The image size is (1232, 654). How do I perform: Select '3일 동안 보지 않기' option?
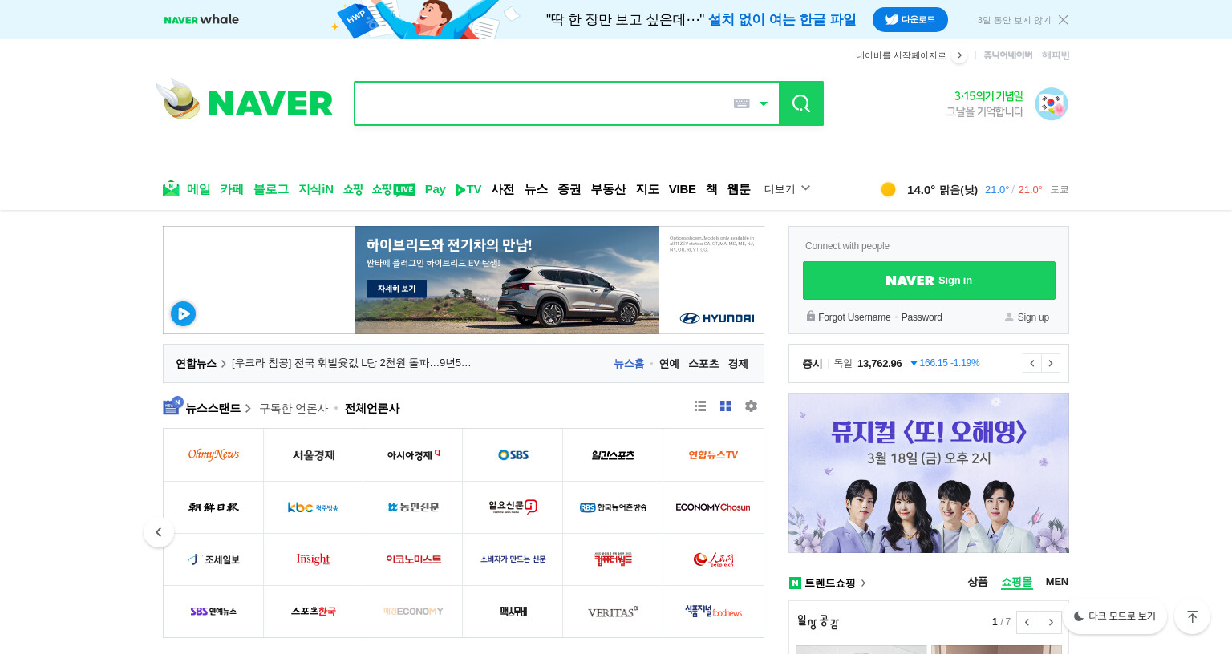pos(1014,20)
